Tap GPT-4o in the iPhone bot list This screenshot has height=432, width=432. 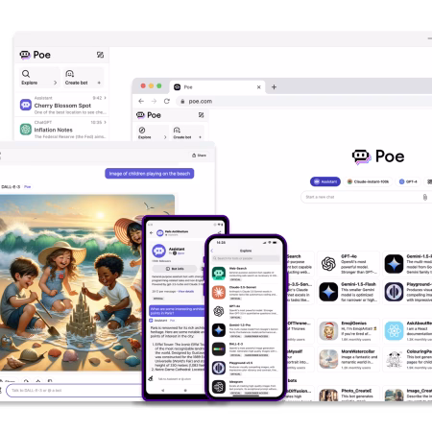245,311
